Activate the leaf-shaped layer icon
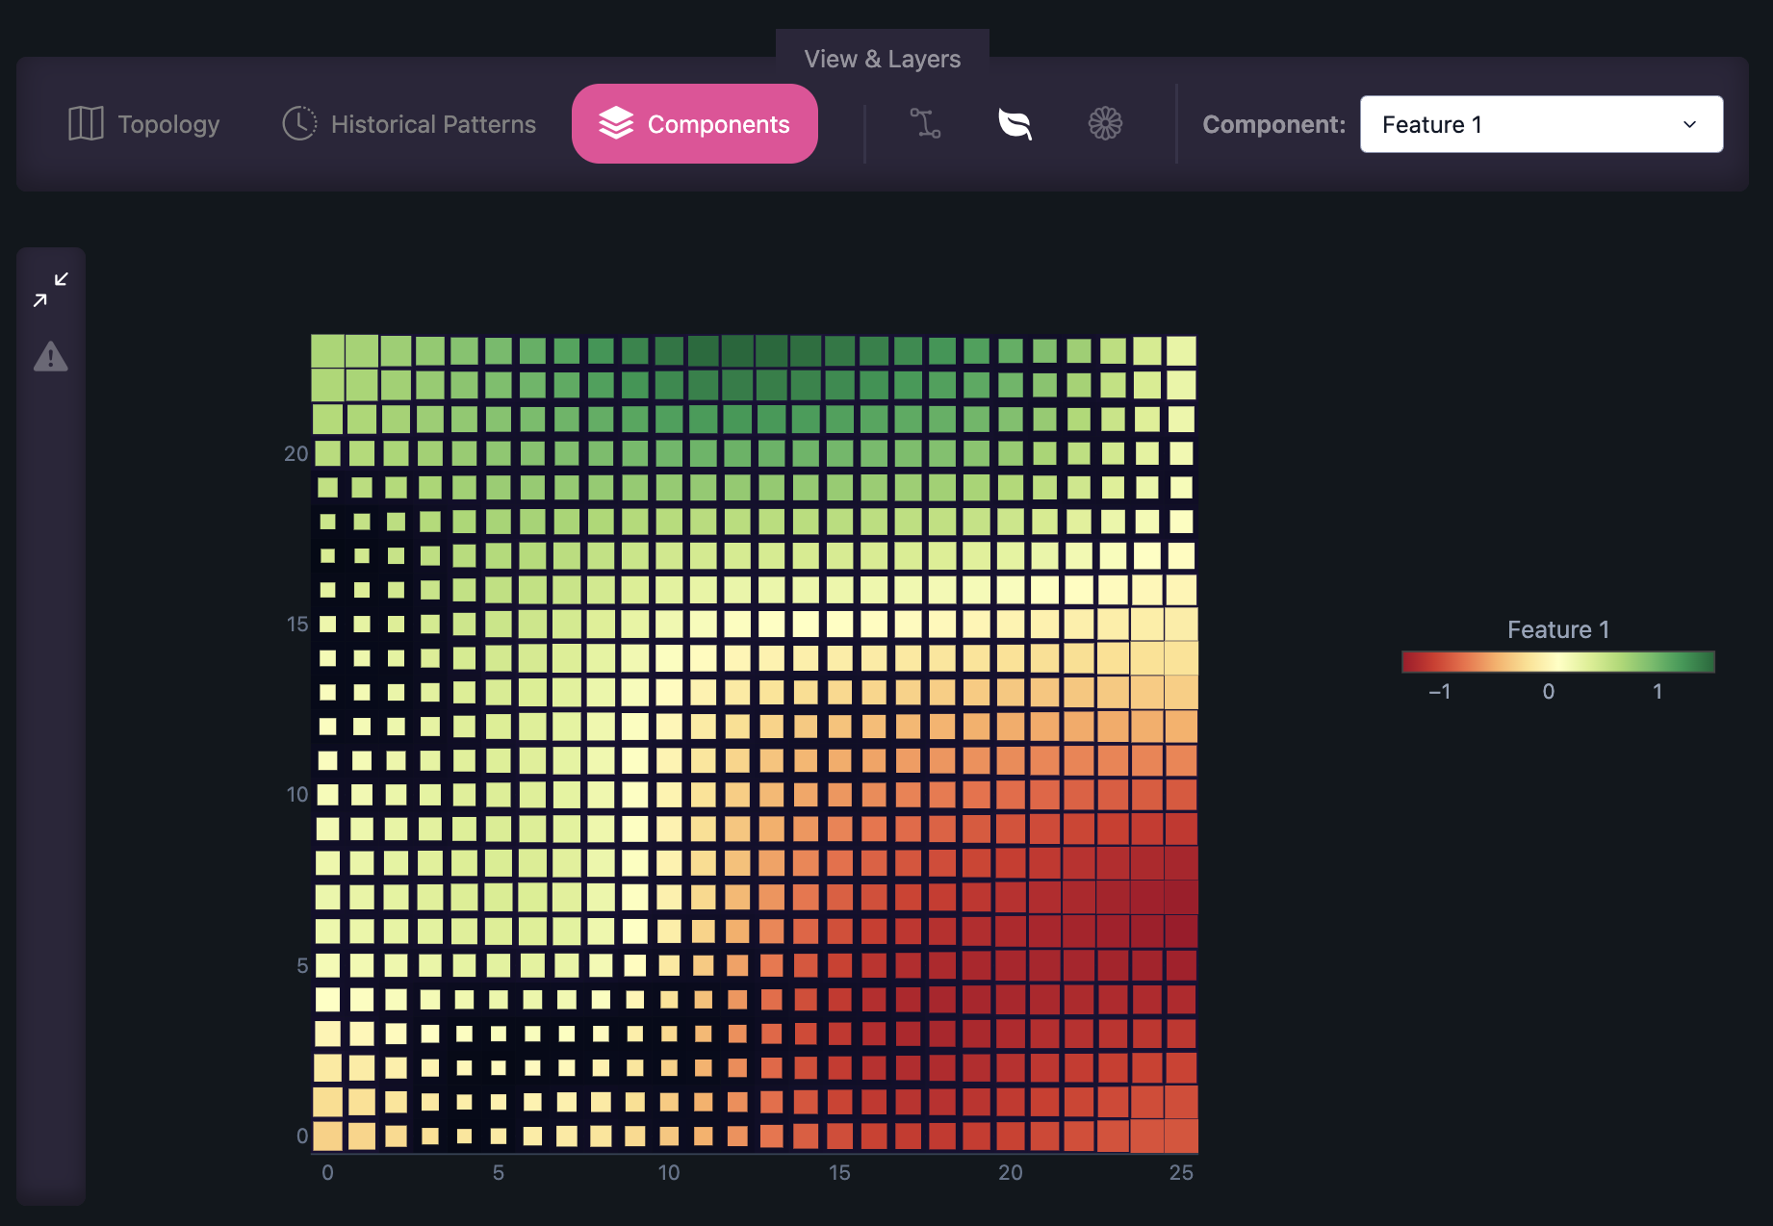 coord(1015,123)
